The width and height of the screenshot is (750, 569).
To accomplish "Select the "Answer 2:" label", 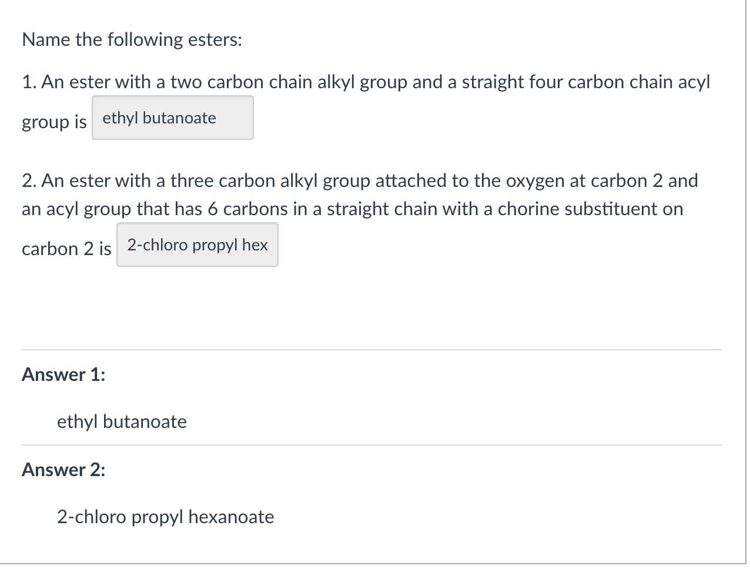I will click(x=63, y=470).
